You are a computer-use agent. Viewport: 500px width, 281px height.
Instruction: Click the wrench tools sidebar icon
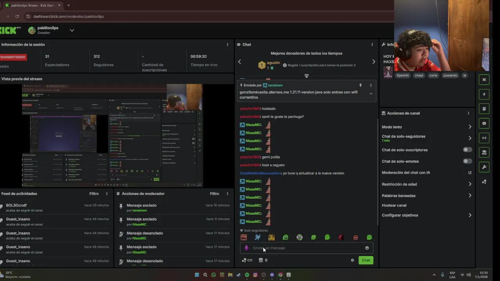tap(484, 167)
